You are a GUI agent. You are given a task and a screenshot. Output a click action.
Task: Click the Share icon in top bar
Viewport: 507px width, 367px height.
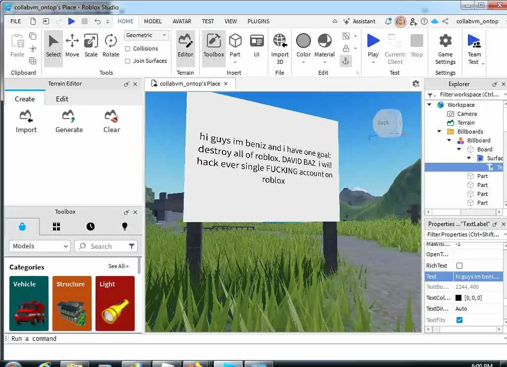pos(445,21)
